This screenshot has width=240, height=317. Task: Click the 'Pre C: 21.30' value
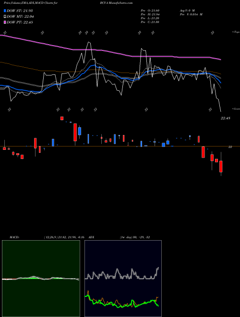(x=150, y=22)
